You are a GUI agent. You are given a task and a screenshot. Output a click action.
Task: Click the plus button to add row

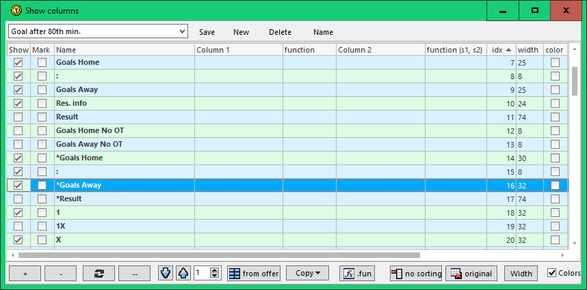pyautogui.click(x=25, y=274)
